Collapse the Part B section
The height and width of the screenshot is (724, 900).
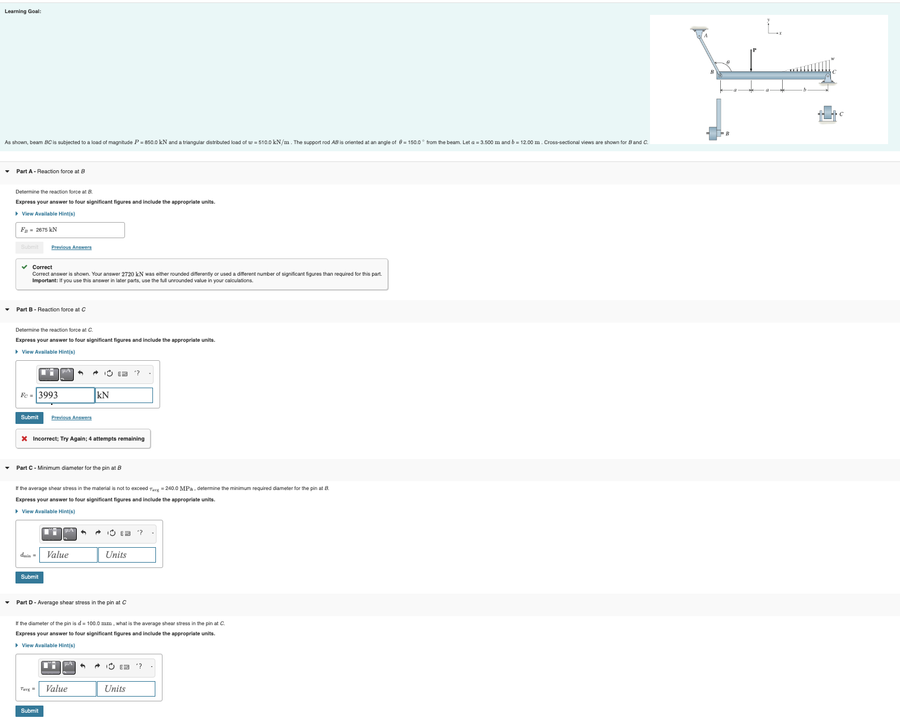[7, 309]
